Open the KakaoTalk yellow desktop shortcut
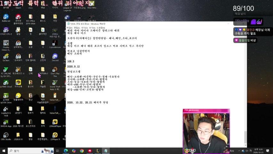This screenshot has width=273, height=154. click(x=18, y=84)
